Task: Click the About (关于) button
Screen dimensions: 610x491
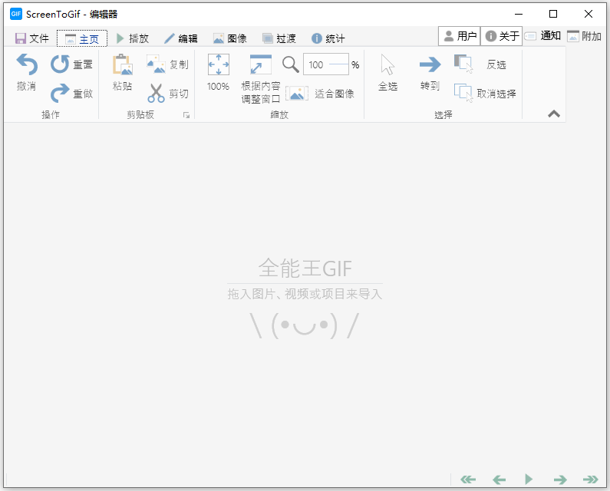Action: click(502, 36)
